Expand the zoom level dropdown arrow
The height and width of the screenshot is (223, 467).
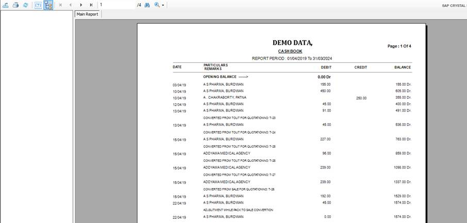coord(163,5)
